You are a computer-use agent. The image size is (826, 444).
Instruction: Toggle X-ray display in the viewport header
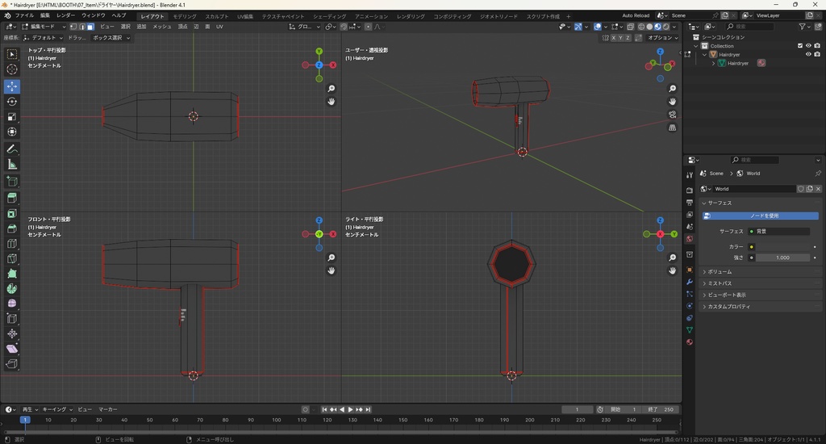point(629,27)
